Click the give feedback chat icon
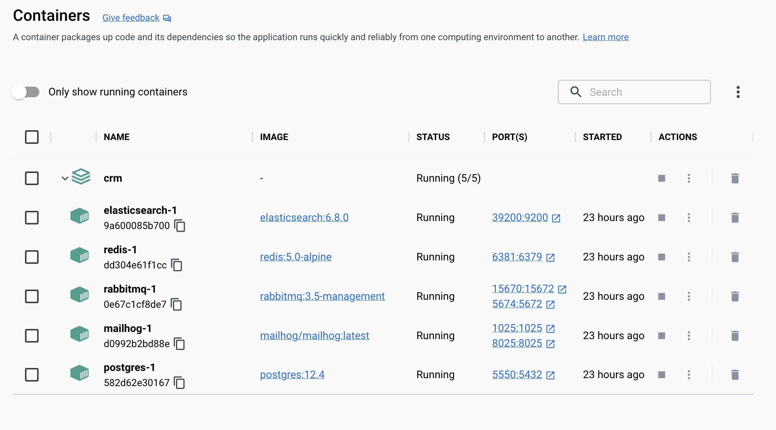This screenshot has width=776, height=430. click(167, 18)
